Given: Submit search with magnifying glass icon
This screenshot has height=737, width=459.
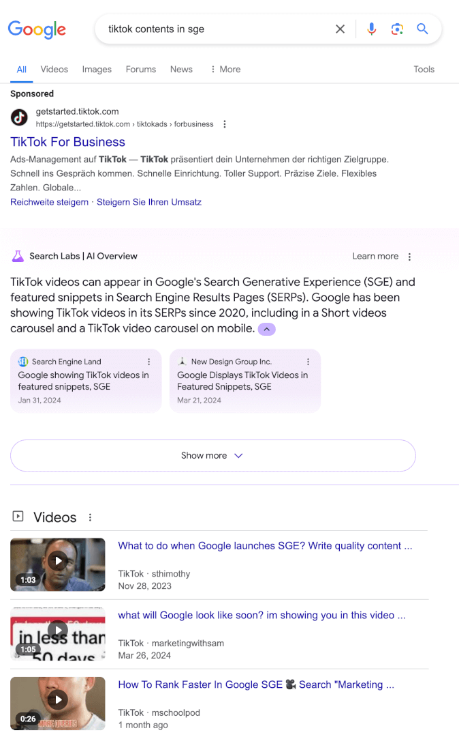Looking at the screenshot, I should pyautogui.click(x=422, y=29).
